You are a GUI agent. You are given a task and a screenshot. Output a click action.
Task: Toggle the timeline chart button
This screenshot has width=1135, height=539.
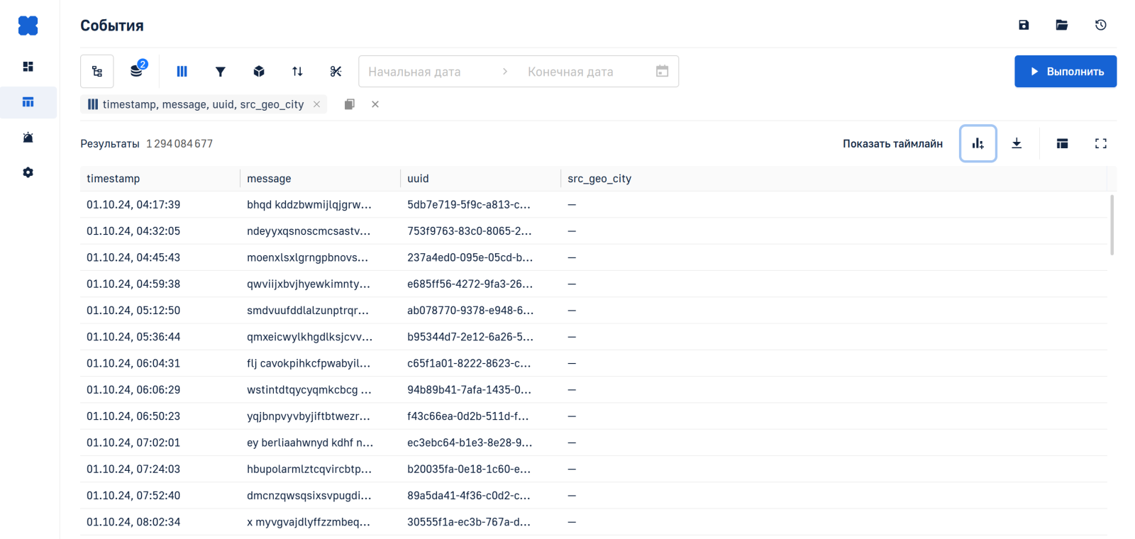[x=978, y=143]
